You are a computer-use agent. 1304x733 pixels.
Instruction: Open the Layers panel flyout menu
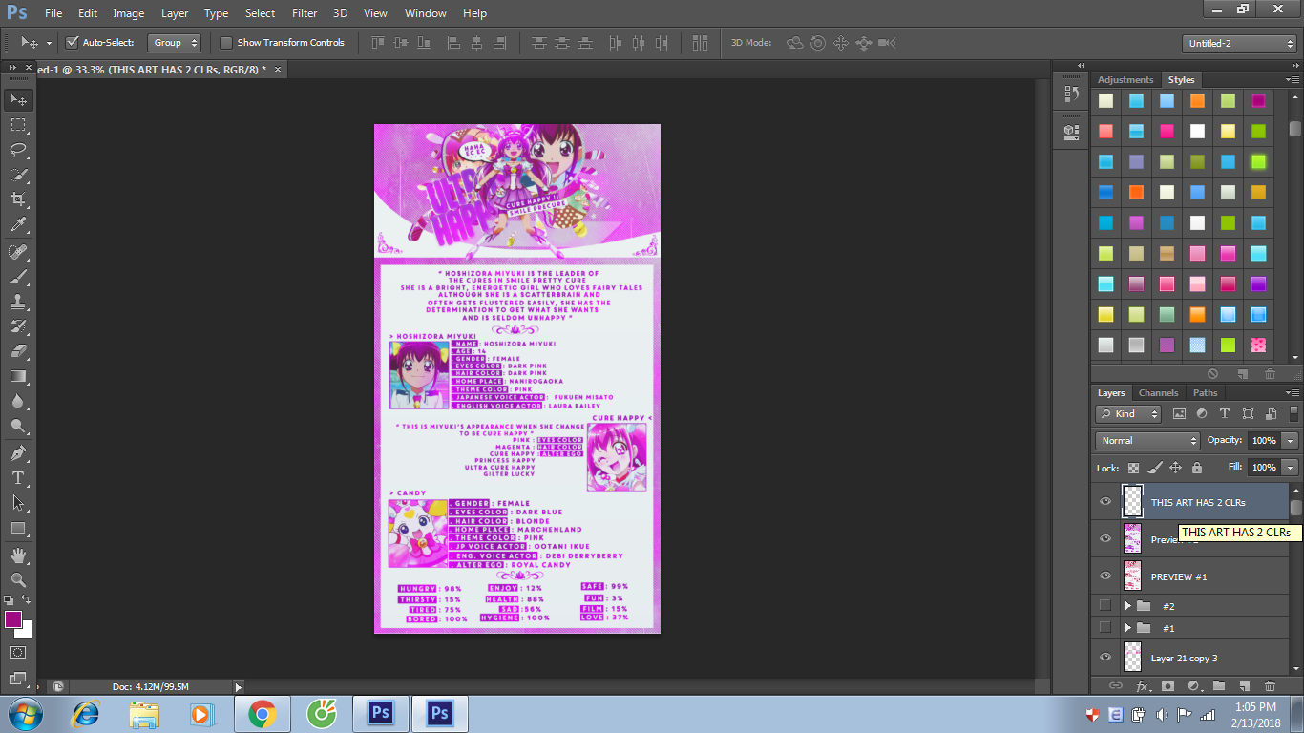1293,393
